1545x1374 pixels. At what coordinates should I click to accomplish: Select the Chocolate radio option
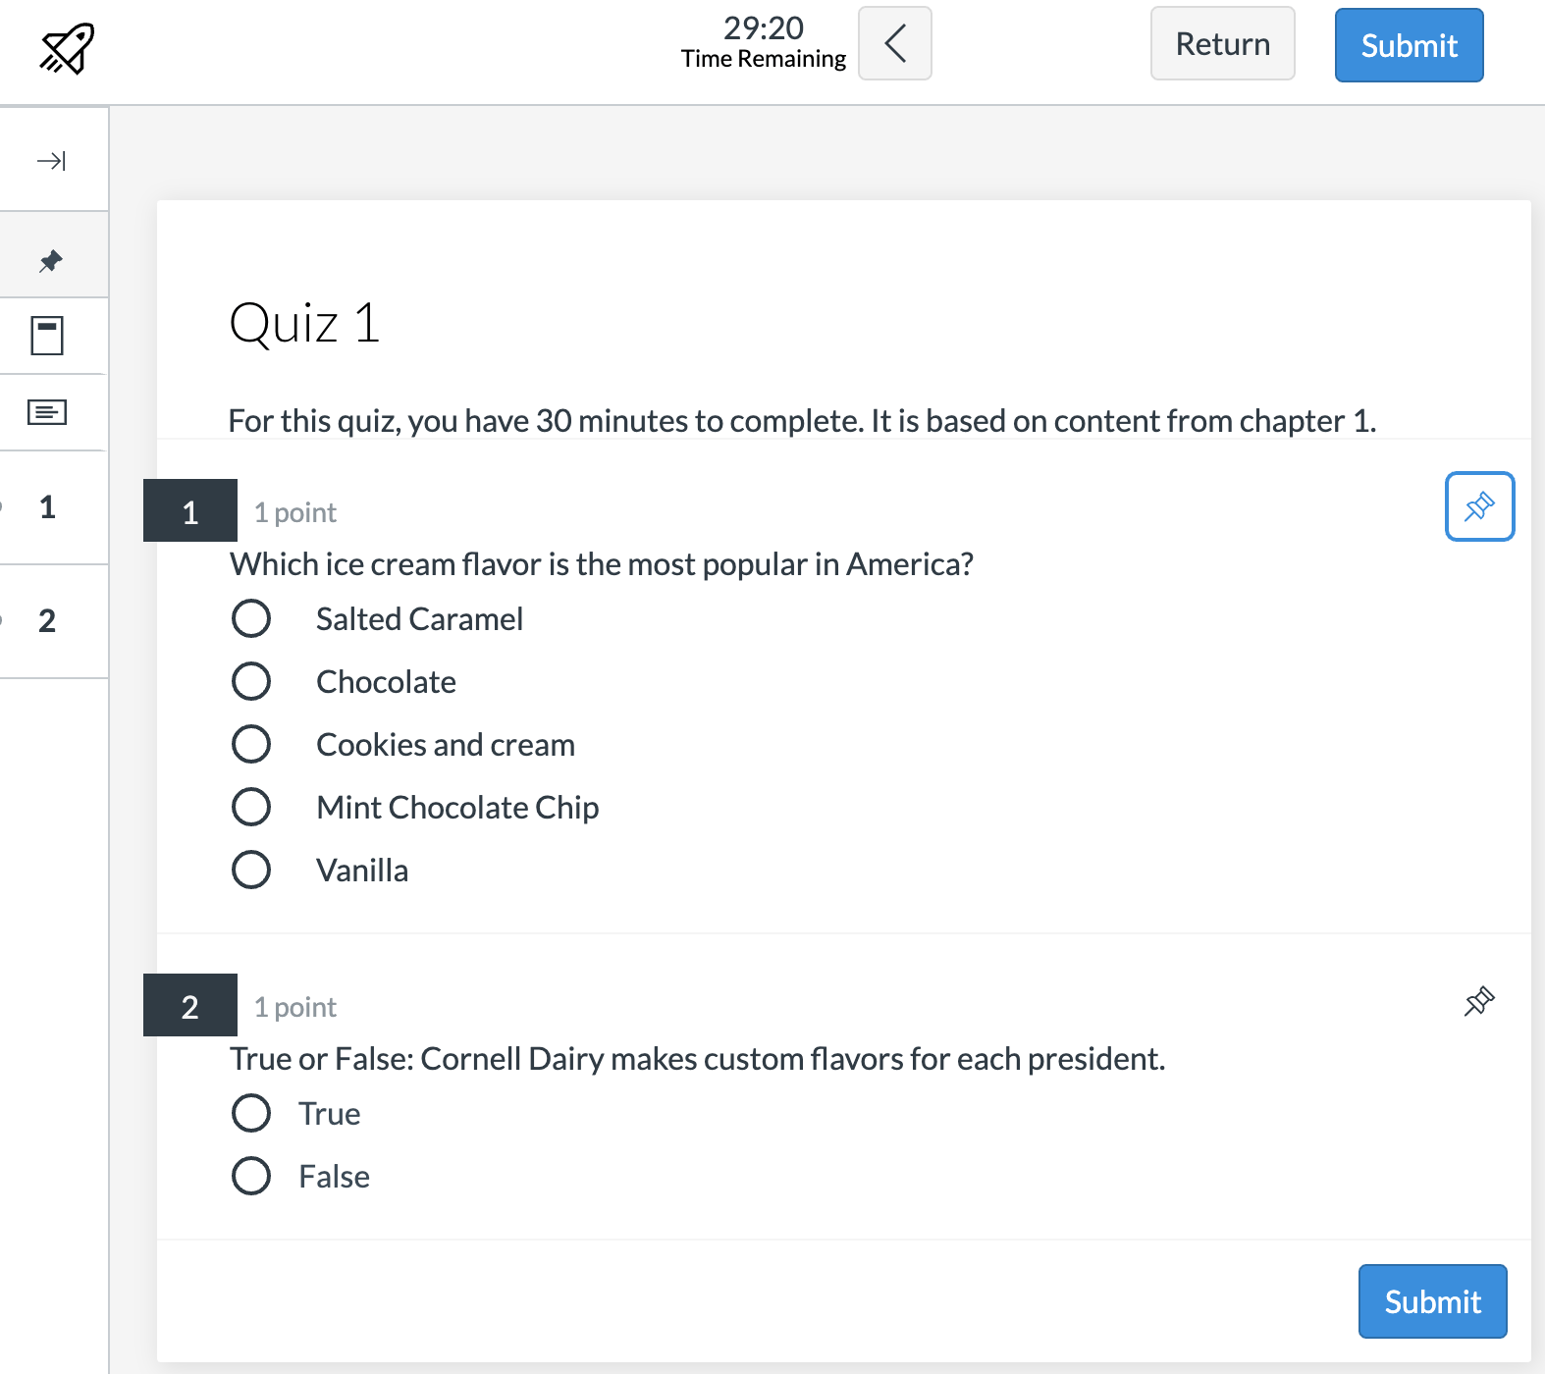pos(251,681)
